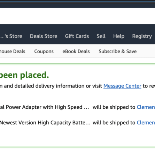Click "will be shipped to" in Battery row
155x155 pixels.
tap(114, 123)
